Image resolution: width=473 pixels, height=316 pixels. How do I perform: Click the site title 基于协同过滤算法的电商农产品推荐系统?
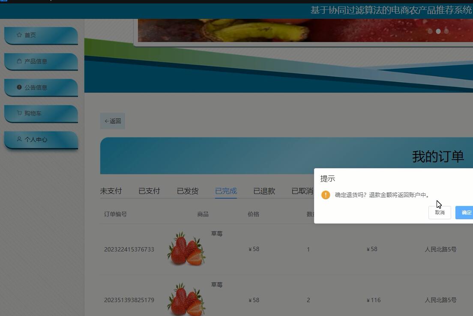click(x=391, y=10)
